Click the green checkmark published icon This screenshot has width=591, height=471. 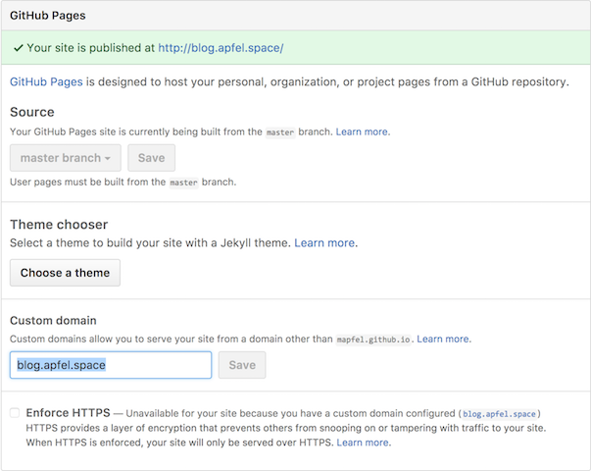(18, 48)
